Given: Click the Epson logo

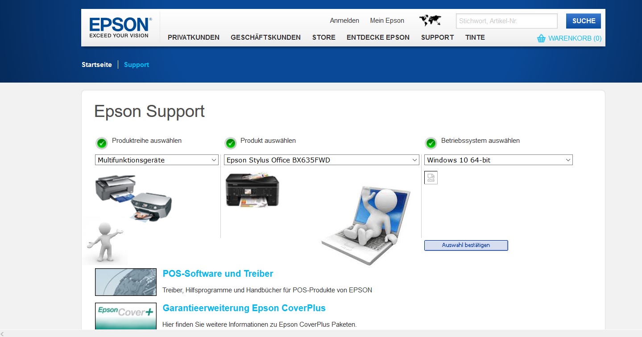Looking at the screenshot, I should pyautogui.click(x=120, y=28).
